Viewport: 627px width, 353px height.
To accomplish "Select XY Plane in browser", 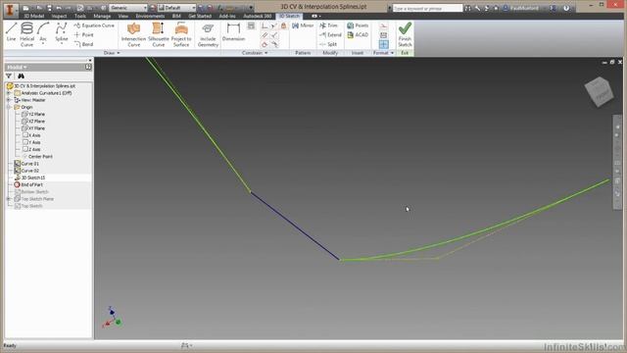I will (x=32, y=128).
